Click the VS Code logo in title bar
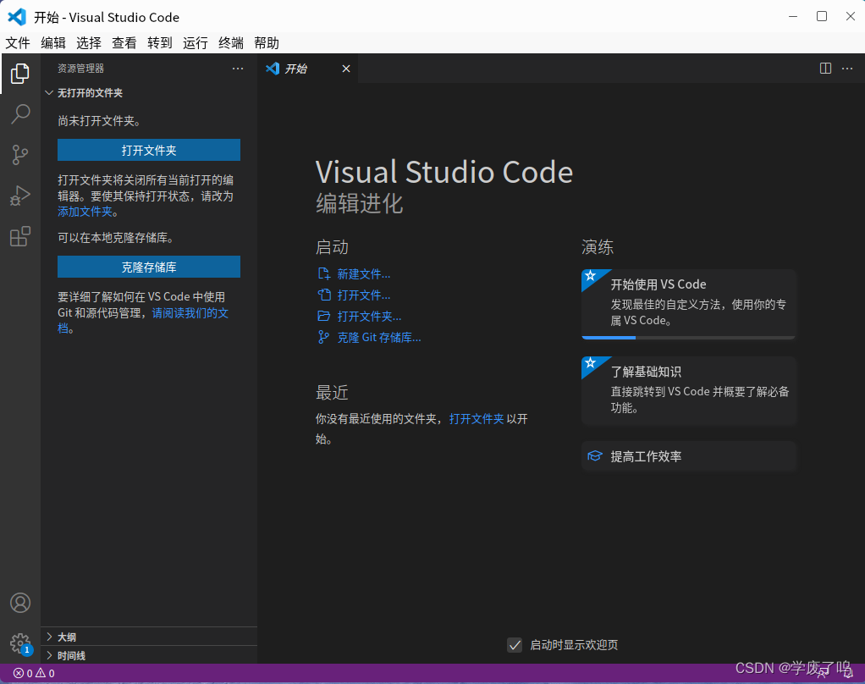Image resolution: width=865 pixels, height=684 pixels. (x=17, y=17)
